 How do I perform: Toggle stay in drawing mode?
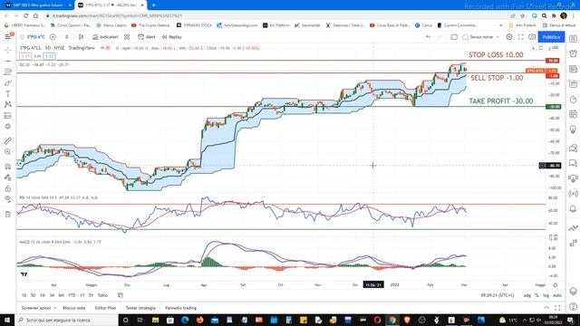pos(8,177)
